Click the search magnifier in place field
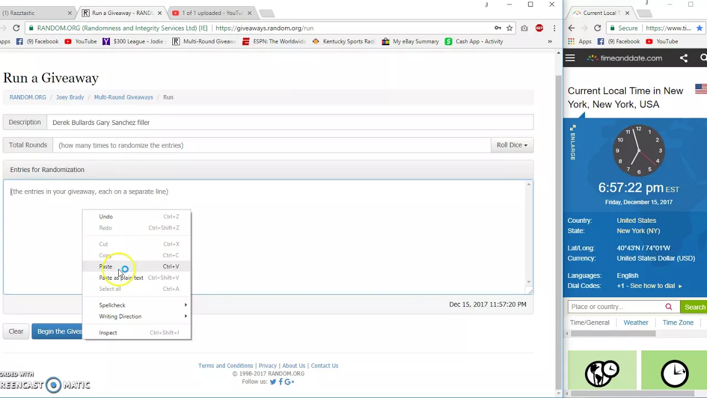 [x=668, y=307]
